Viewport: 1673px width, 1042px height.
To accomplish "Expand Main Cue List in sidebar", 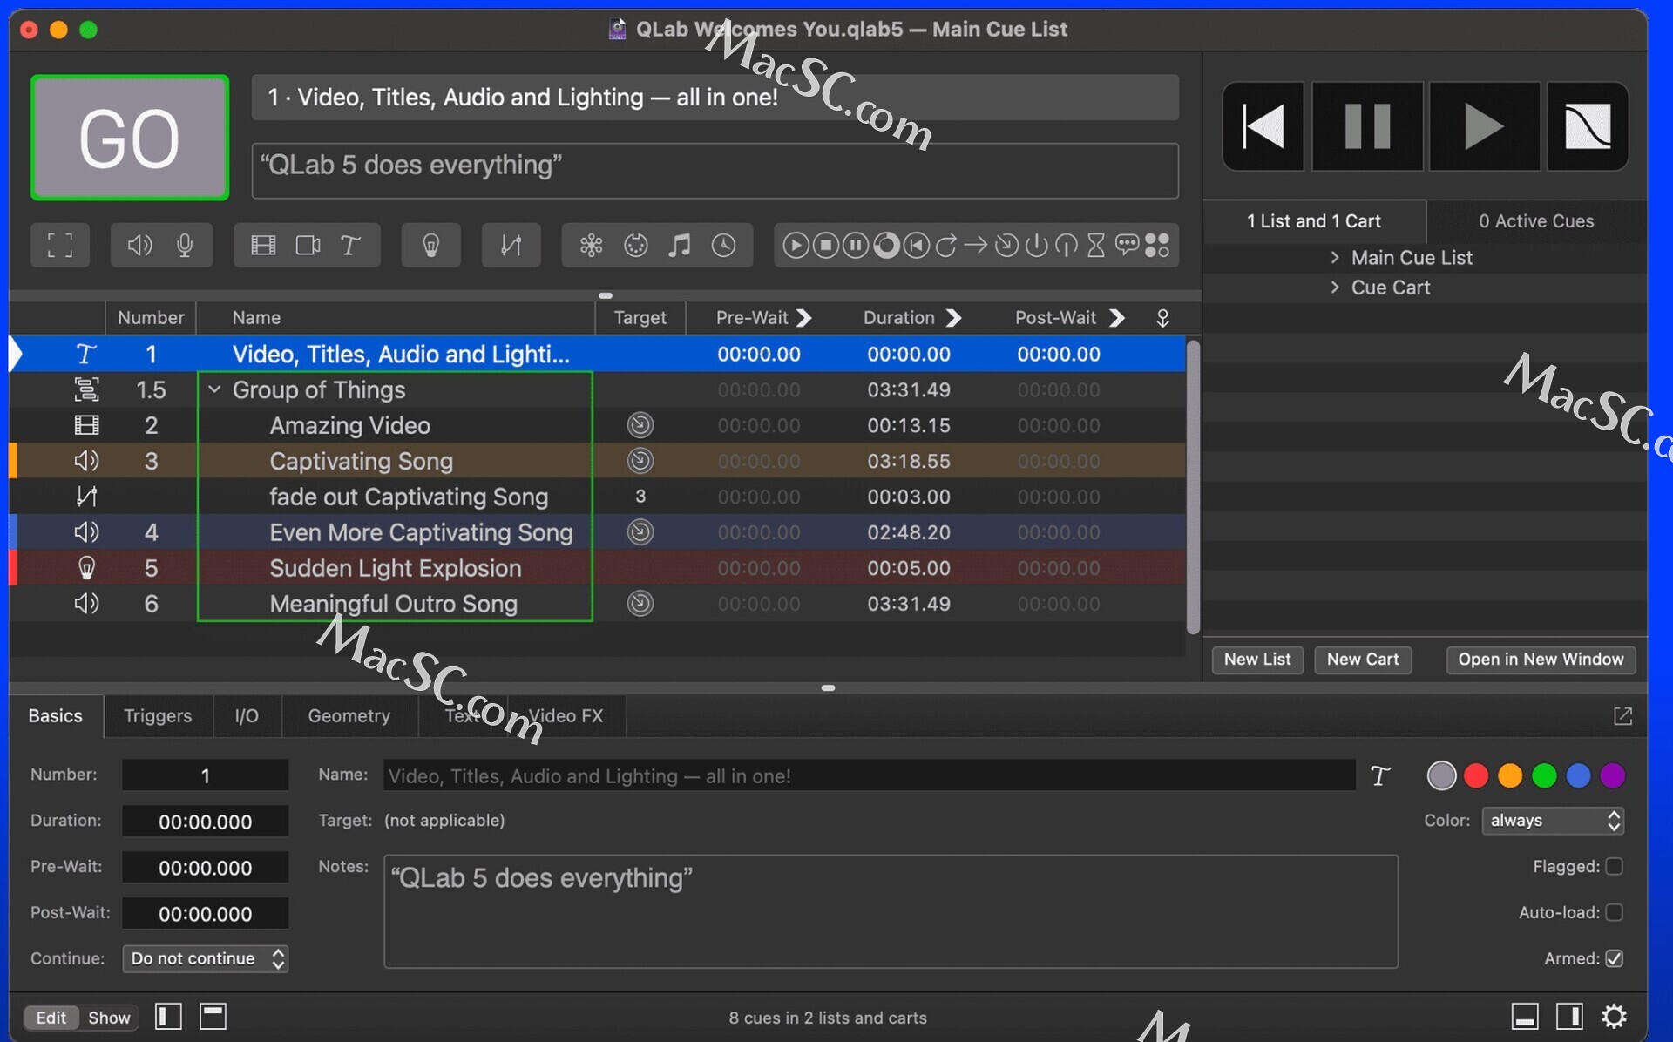I will (1334, 257).
